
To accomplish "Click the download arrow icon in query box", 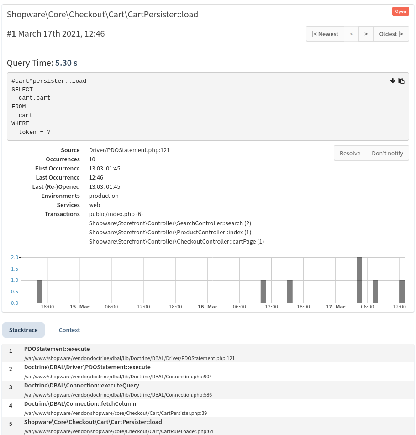I will tap(392, 81).
